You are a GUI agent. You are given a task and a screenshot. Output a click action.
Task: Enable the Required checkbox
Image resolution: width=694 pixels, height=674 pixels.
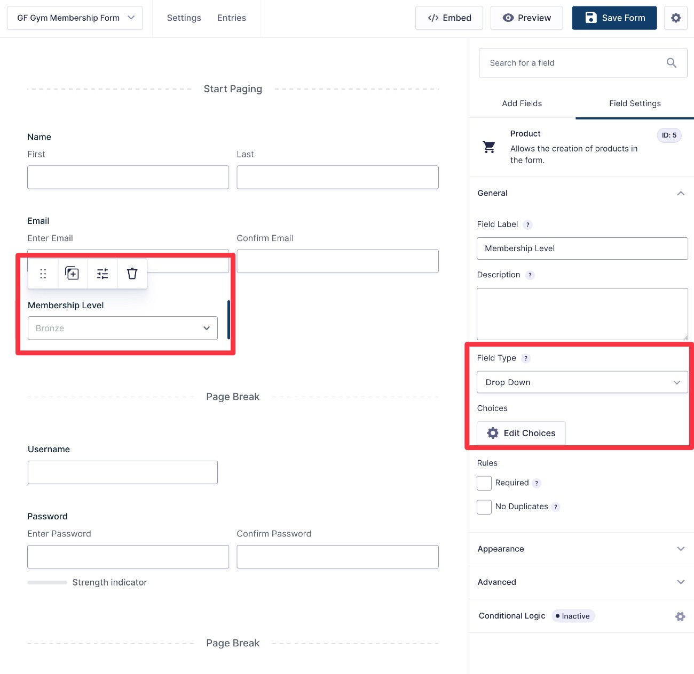[484, 483]
